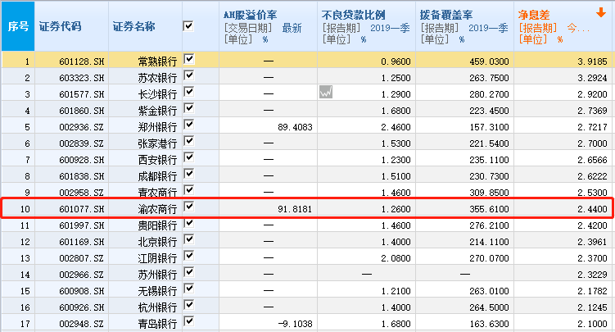
Task: Click AH premium value -9.1038
Action: (295, 324)
